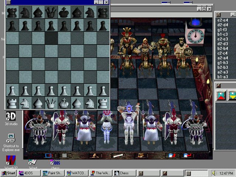
Task: Switch to Chess in the taskbar
Action: click(x=125, y=173)
